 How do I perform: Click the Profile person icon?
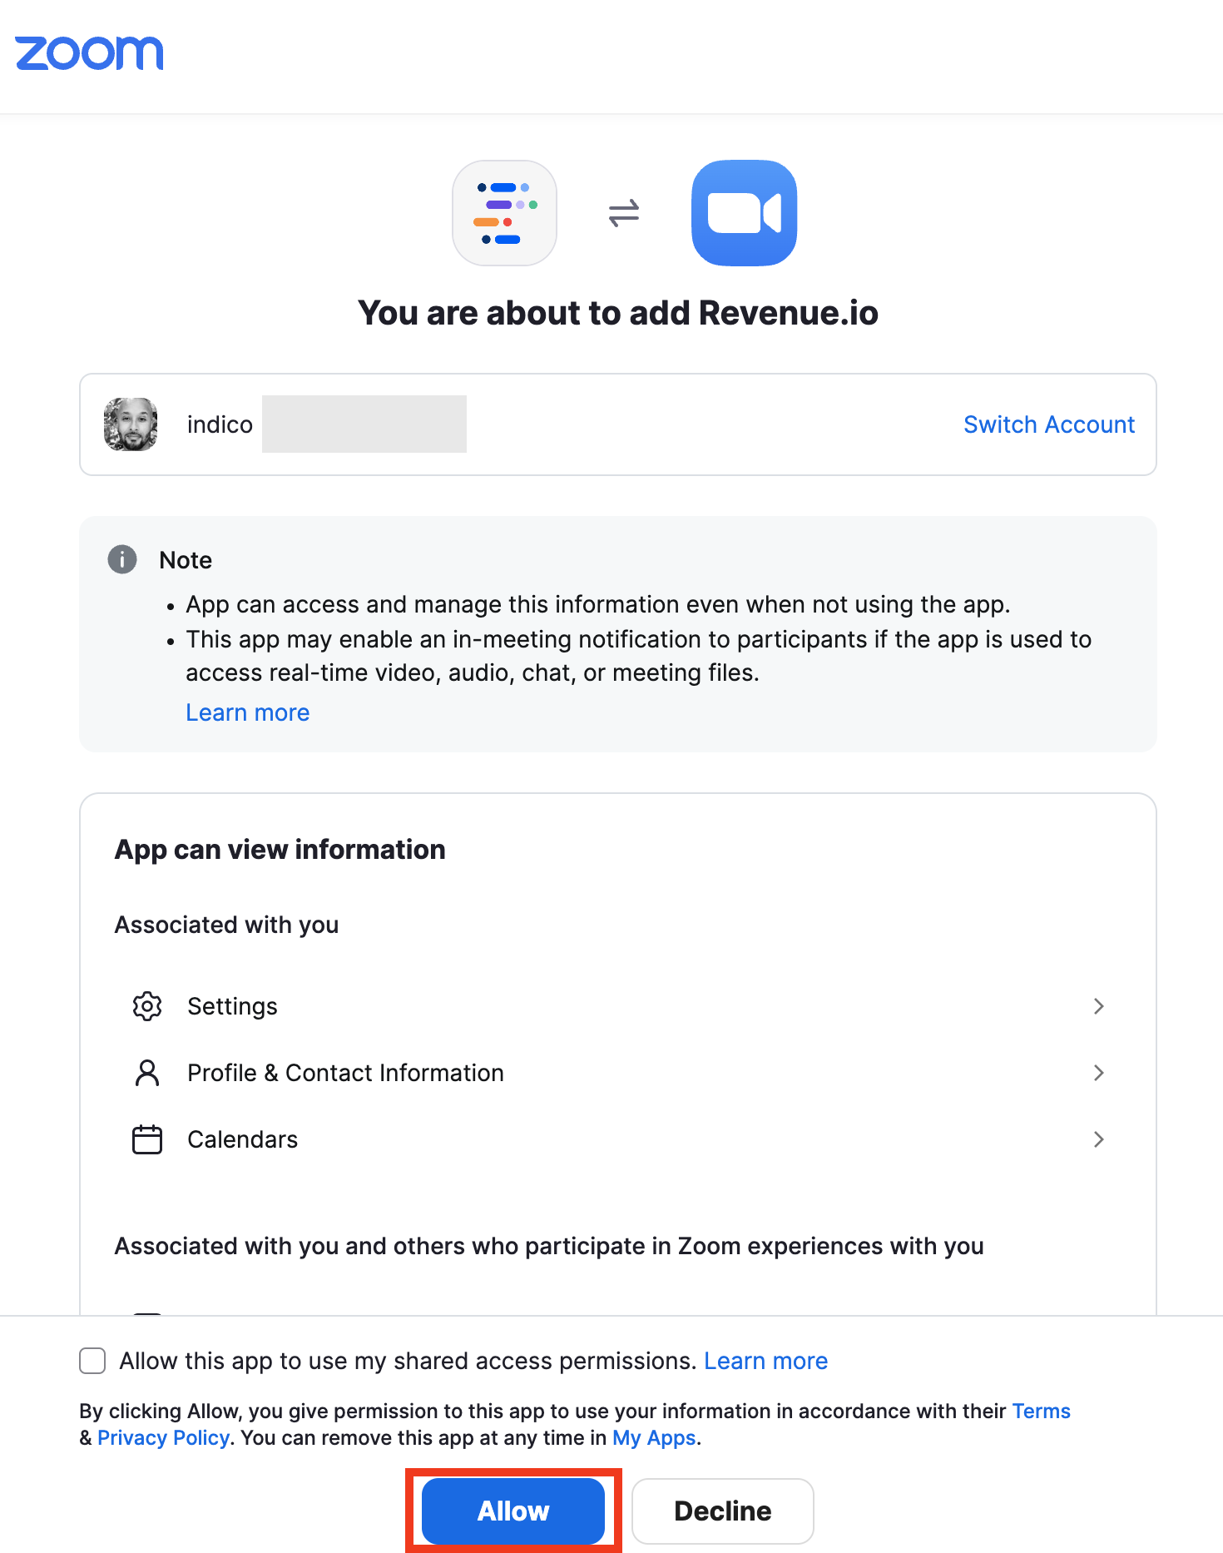click(x=147, y=1073)
